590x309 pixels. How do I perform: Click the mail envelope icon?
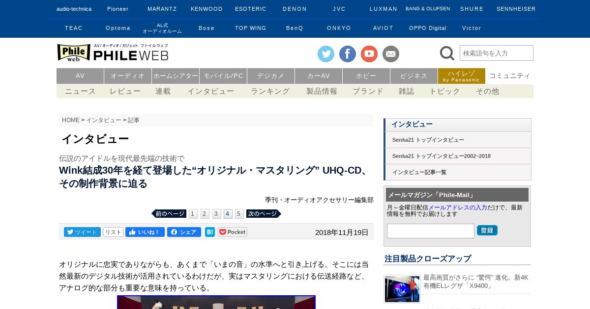coord(391,54)
